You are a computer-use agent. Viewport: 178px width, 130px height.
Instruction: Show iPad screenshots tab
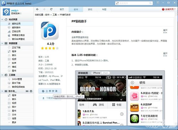click(105, 73)
